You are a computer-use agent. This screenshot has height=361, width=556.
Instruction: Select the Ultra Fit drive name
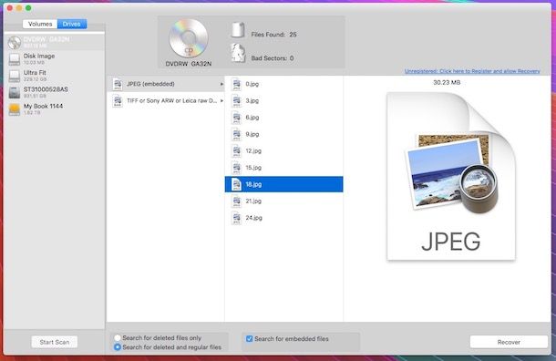(35, 73)
